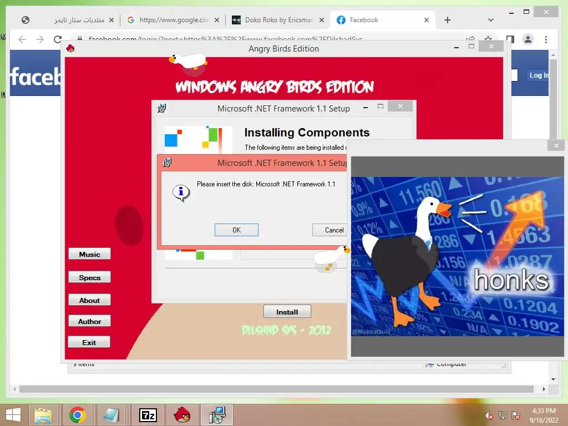Viewport: 568px width, 426px height.
Task: Click the share icon in address bar
Action: pos(470,38)
